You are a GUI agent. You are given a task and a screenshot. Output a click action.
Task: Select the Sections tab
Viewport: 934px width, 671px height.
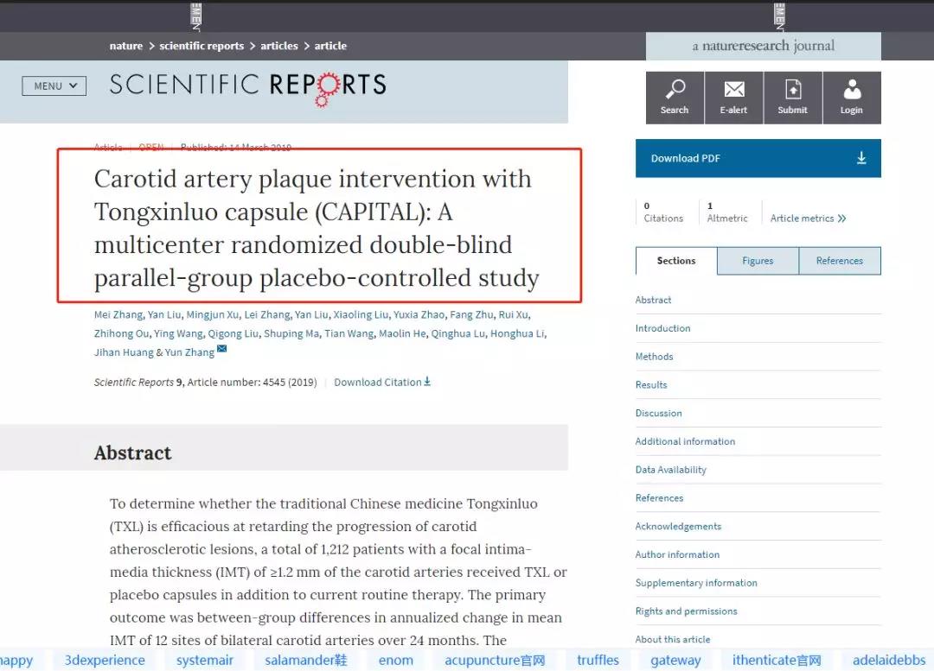(x=676, y=261)
